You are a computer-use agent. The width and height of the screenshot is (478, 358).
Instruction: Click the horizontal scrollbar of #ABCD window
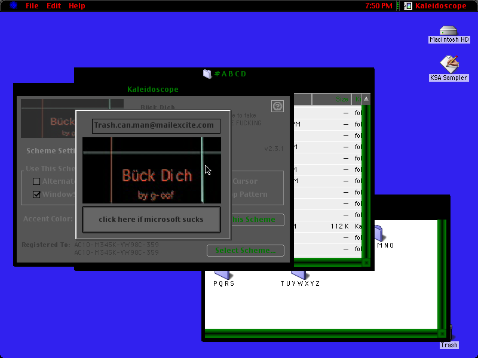tap(328, 262)
